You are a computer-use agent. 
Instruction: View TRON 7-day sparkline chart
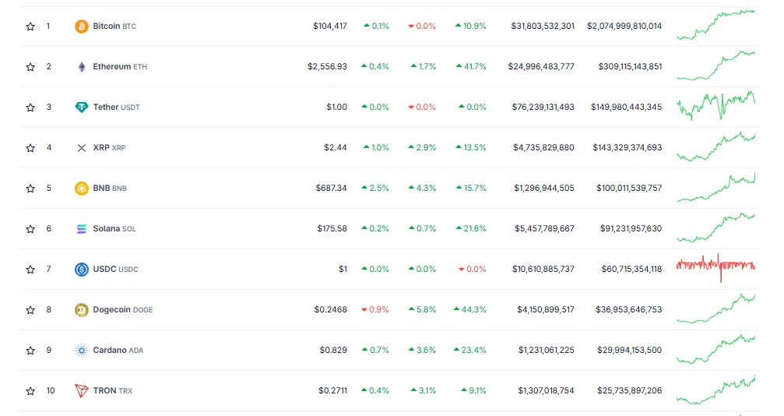(x=716, y=390)
